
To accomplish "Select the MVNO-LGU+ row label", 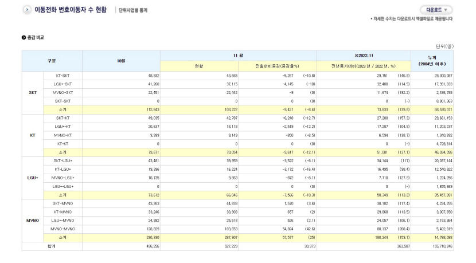I will (x=63, y=178).
